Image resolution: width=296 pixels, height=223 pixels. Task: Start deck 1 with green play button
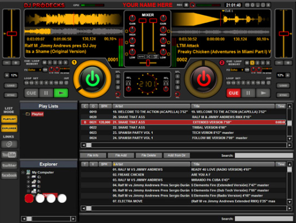[x=61, y=93]
